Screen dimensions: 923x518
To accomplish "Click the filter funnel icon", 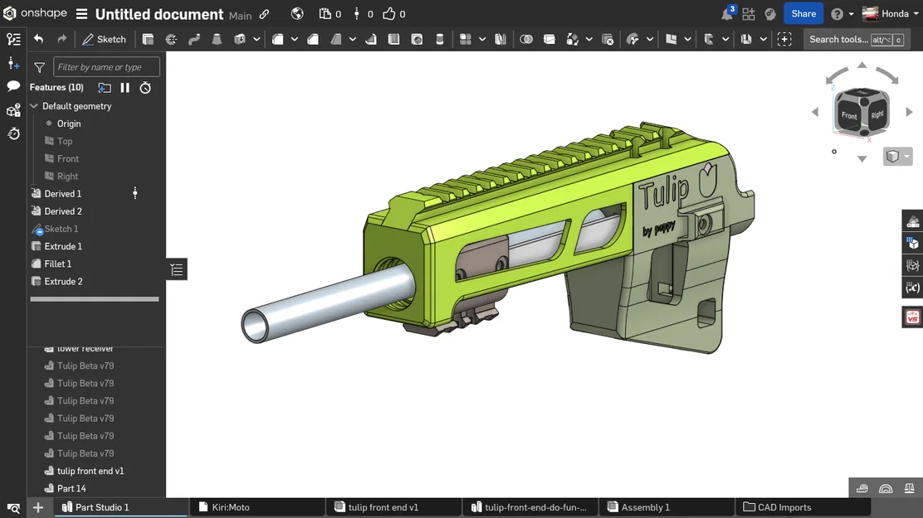I will coord(40,68).
